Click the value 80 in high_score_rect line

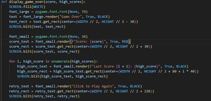(x=174, y=71)
